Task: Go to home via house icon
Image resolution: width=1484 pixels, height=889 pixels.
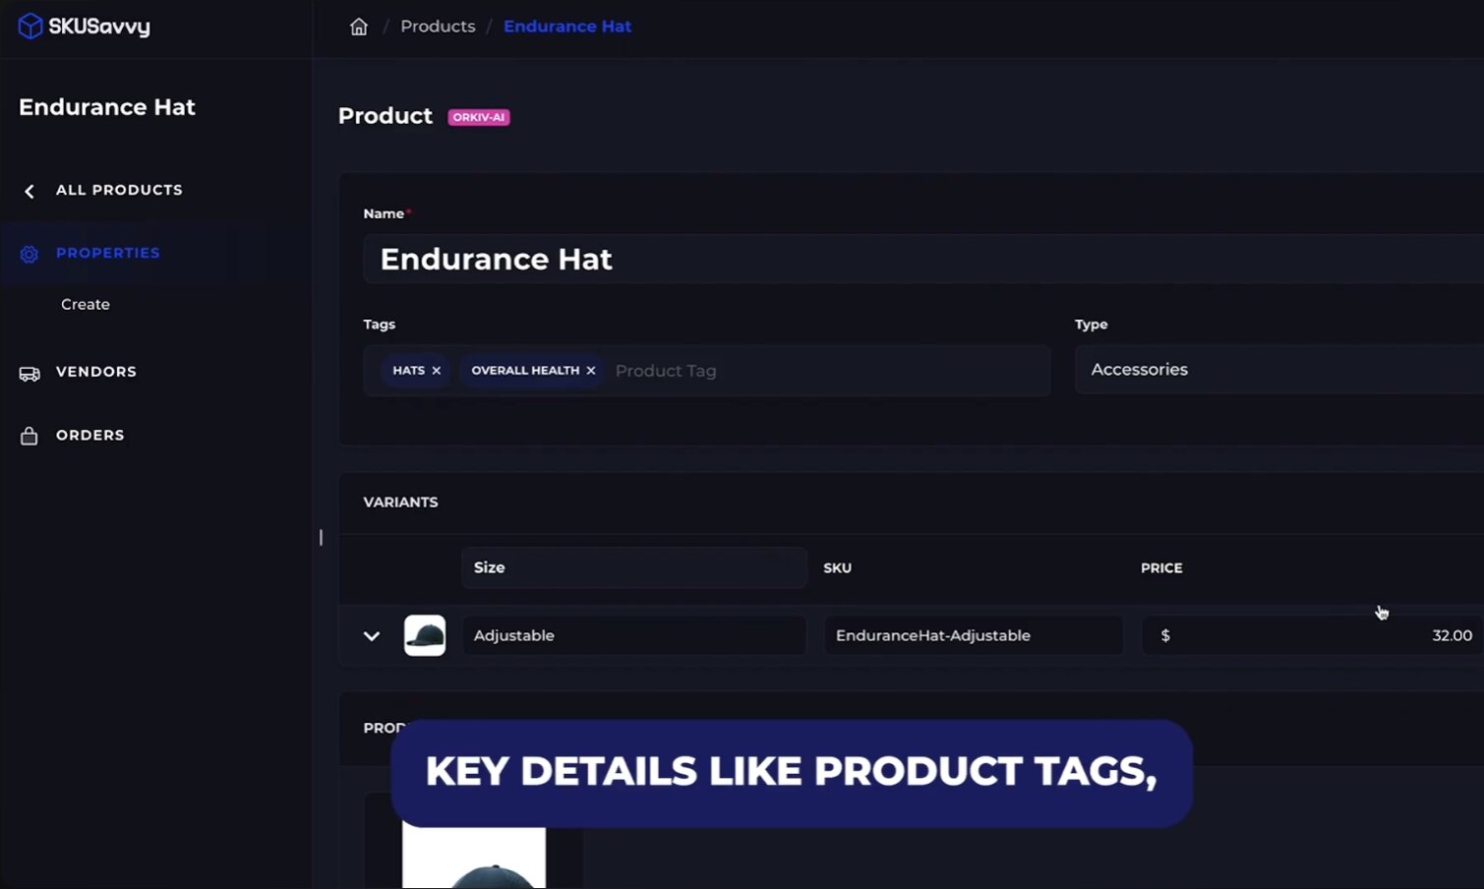Action: (x=359, y=27)
